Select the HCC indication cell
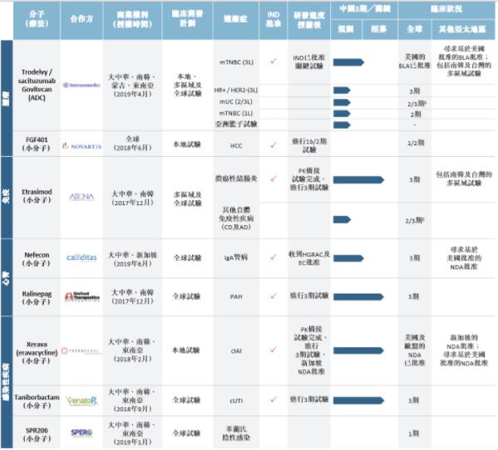The image size is (498, 450). [x=236, y=146]
